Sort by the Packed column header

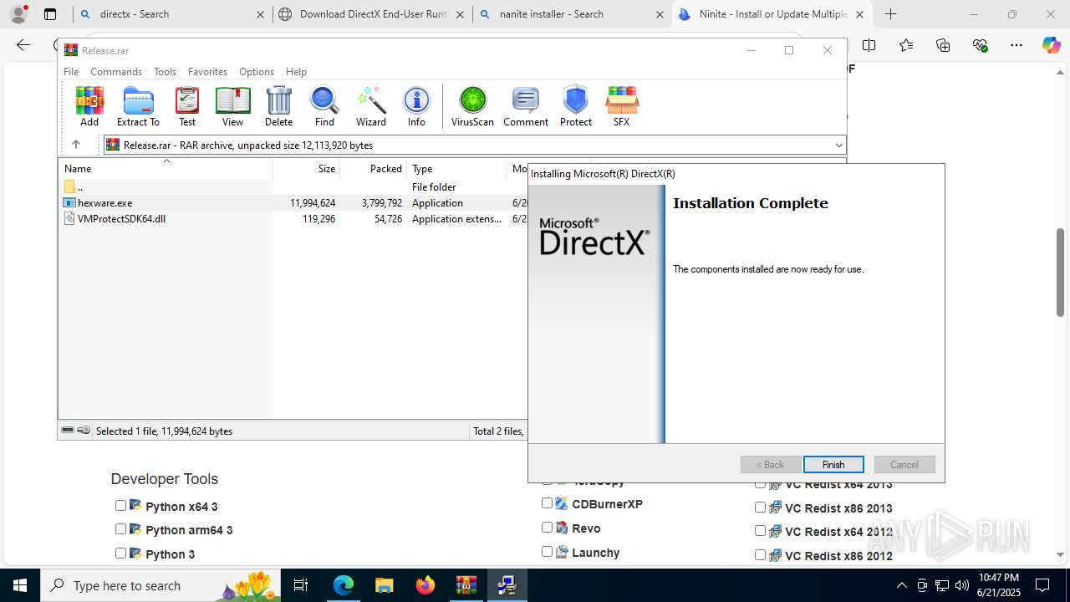374,169
